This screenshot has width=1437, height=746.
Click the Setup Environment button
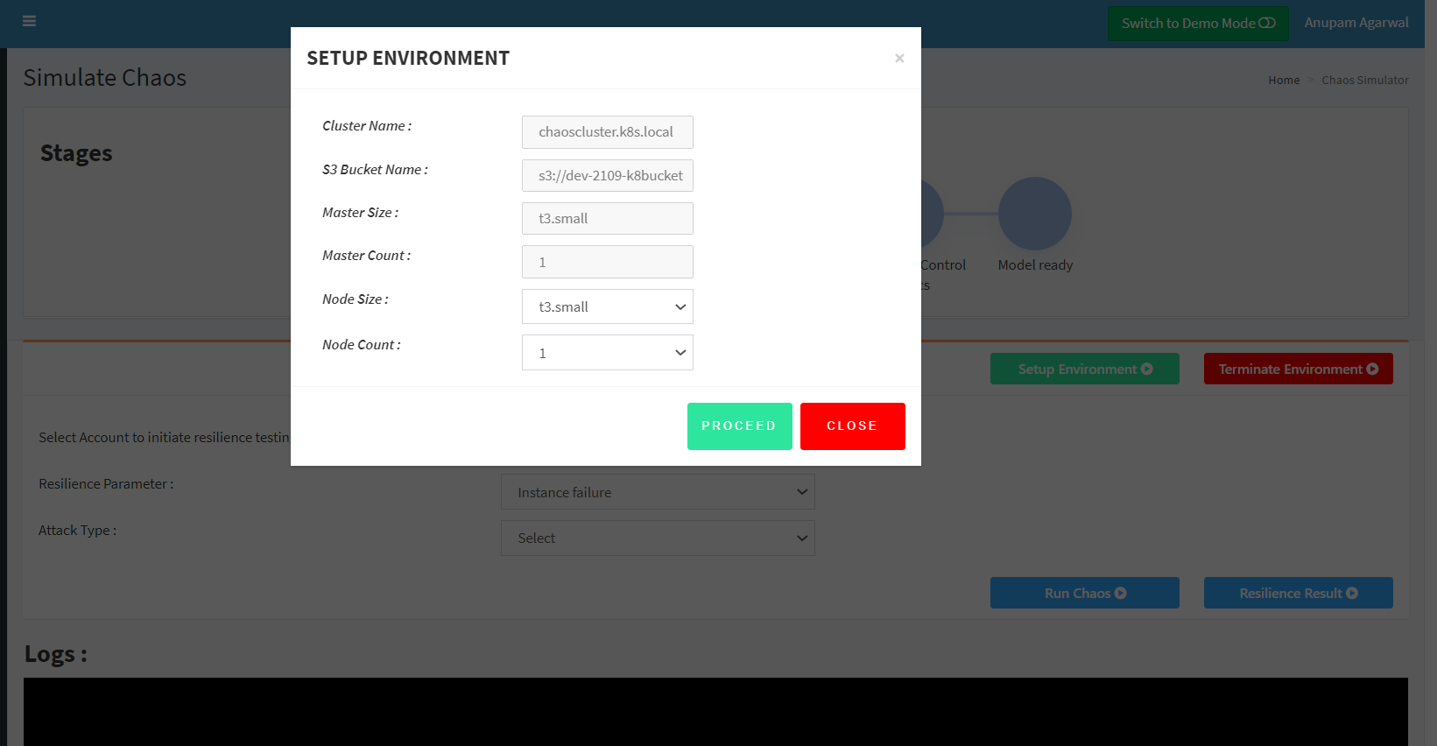coord(1084,369)
